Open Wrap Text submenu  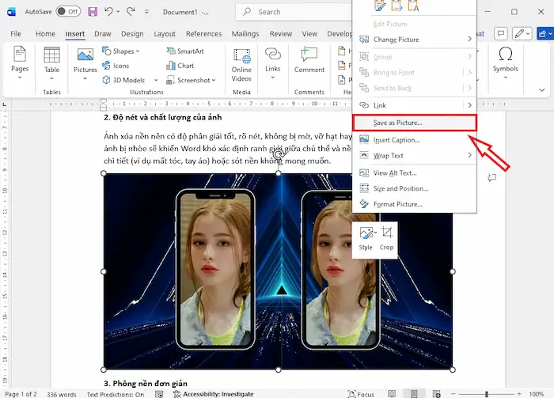[415, 155]
